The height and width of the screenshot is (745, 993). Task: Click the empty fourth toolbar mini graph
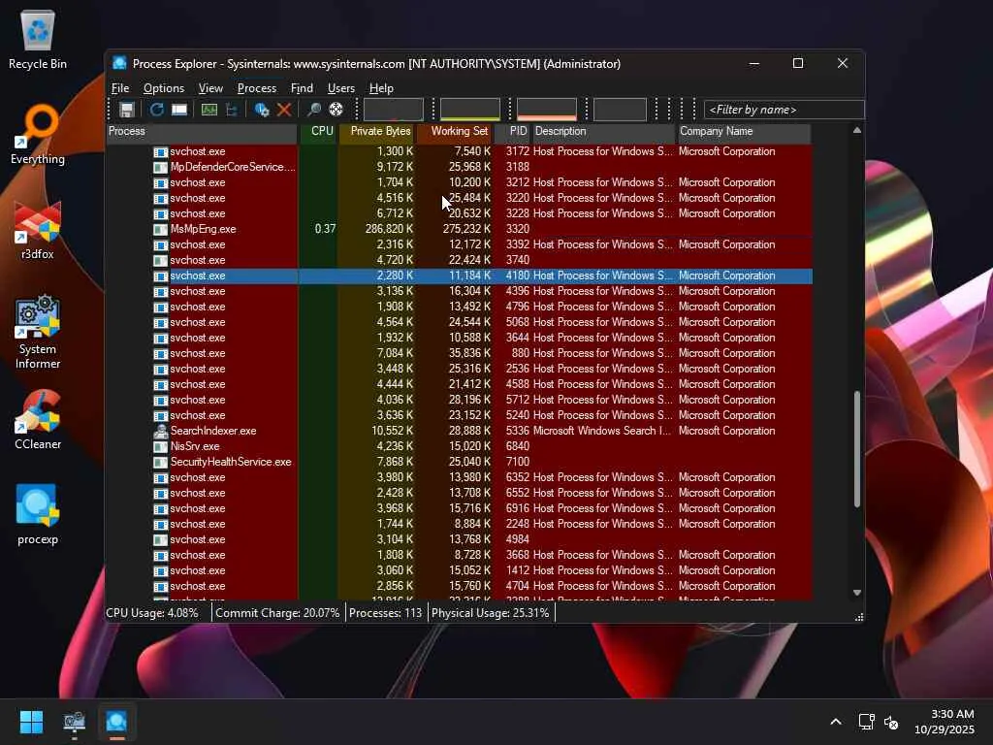coord(620,110)
